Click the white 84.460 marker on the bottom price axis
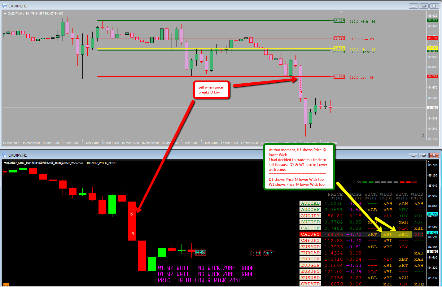The width and height of the screenshot is (442, 287). (433, 252)
